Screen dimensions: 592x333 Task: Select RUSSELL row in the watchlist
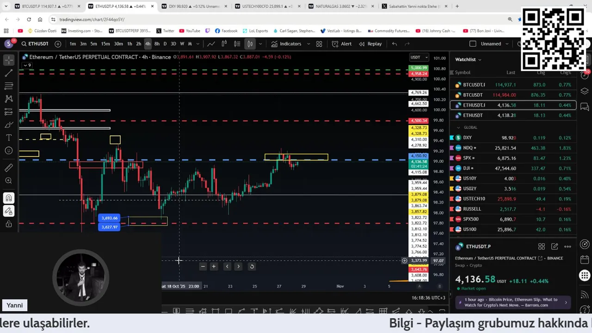point(513,209)
